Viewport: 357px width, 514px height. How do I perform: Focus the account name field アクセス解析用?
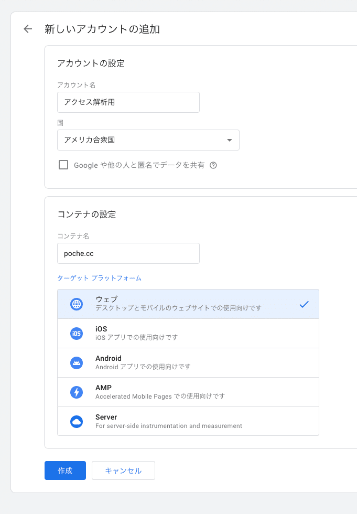point(128,102)
